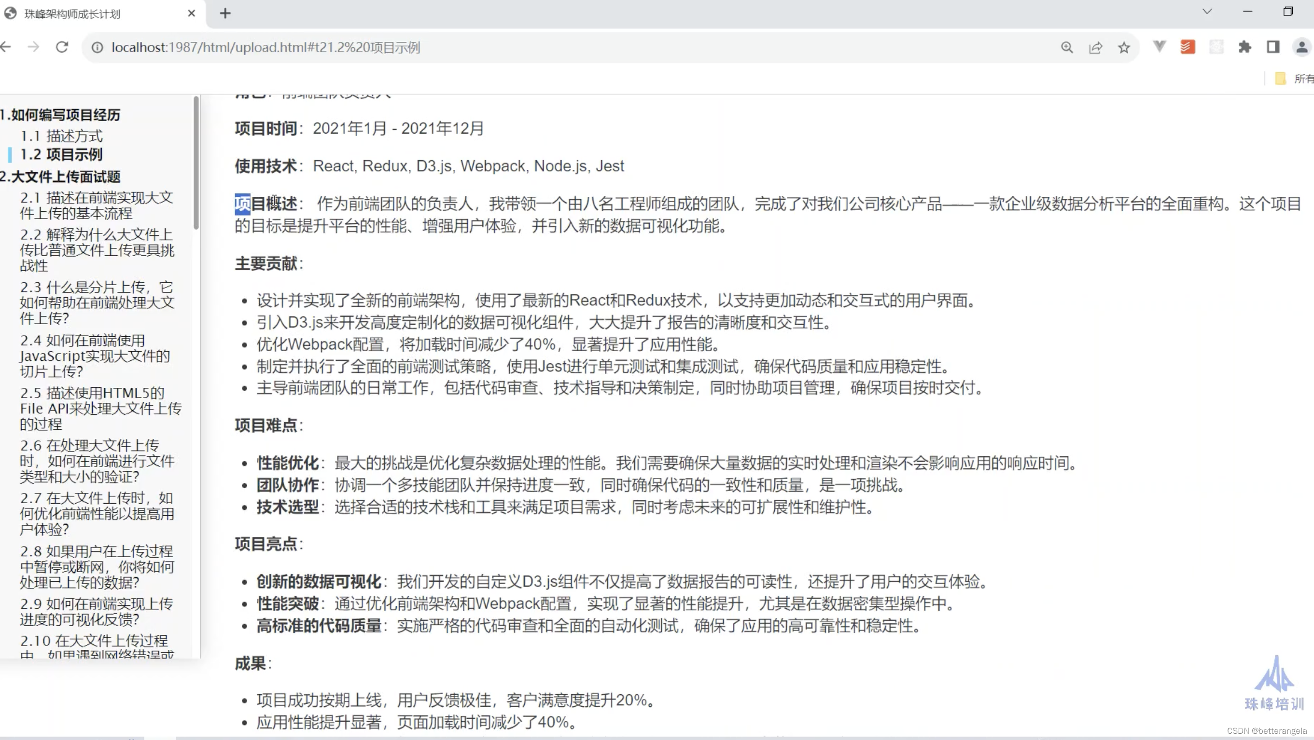Open a new browser tab
Screen dimensions: 1314x740
225,13
